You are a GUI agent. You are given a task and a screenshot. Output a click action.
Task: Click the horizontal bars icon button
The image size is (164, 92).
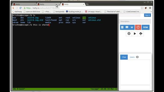point(127,27)
